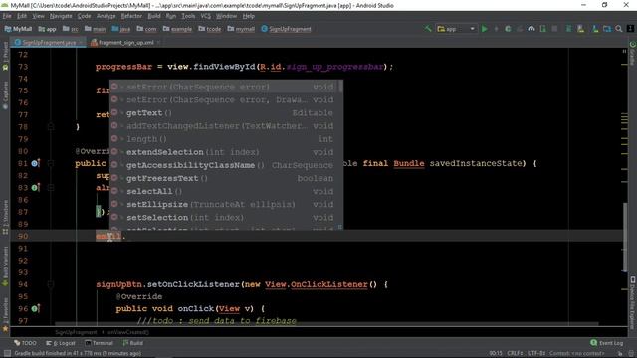Open the Terminal tool window
The width and height of the screenshot is (637, 358).
pyautogui.click(x=100, y=343)
